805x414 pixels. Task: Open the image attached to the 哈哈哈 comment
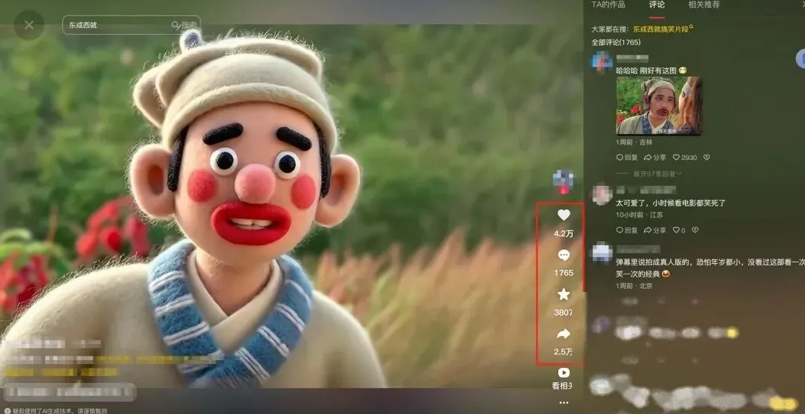pos(658,105)
